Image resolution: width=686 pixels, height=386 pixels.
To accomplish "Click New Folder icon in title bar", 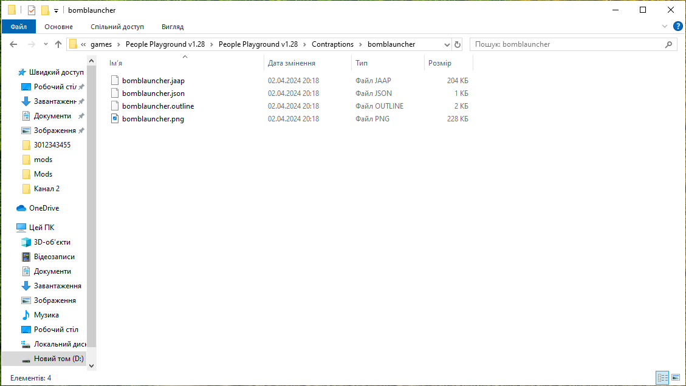I will 45,10.
